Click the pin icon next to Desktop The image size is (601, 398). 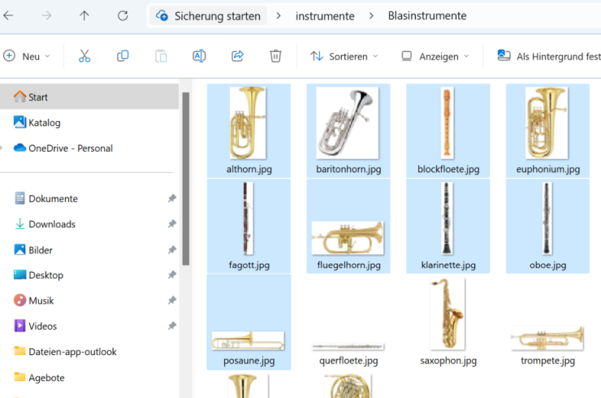pos(171,275)
